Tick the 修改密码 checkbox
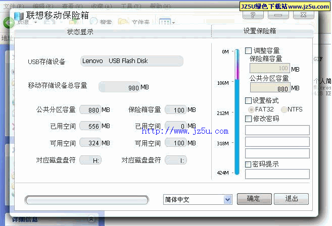 click(x=248, y=119)
